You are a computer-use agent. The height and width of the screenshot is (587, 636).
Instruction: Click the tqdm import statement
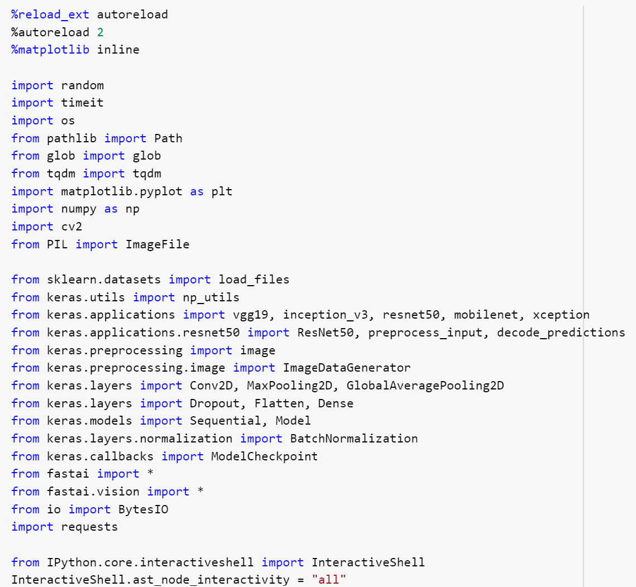point(86,173)
